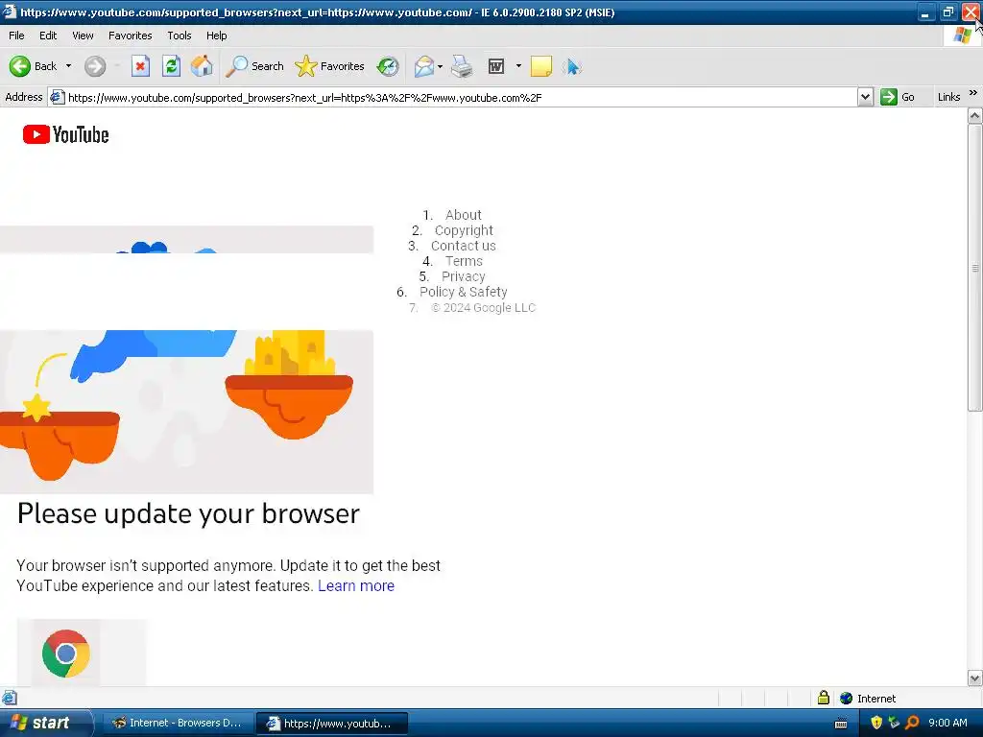Expand the Links toolbar chevron

973,93
